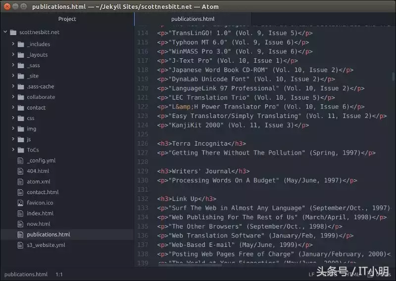Click the _site folder icon
The height and width of the screenshot is (281, 396).
(21, 76)
